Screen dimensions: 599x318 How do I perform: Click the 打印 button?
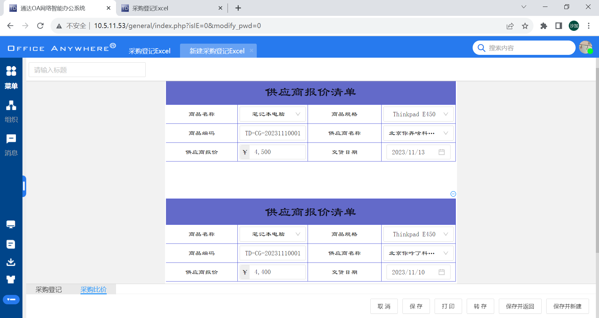(448, 306)
